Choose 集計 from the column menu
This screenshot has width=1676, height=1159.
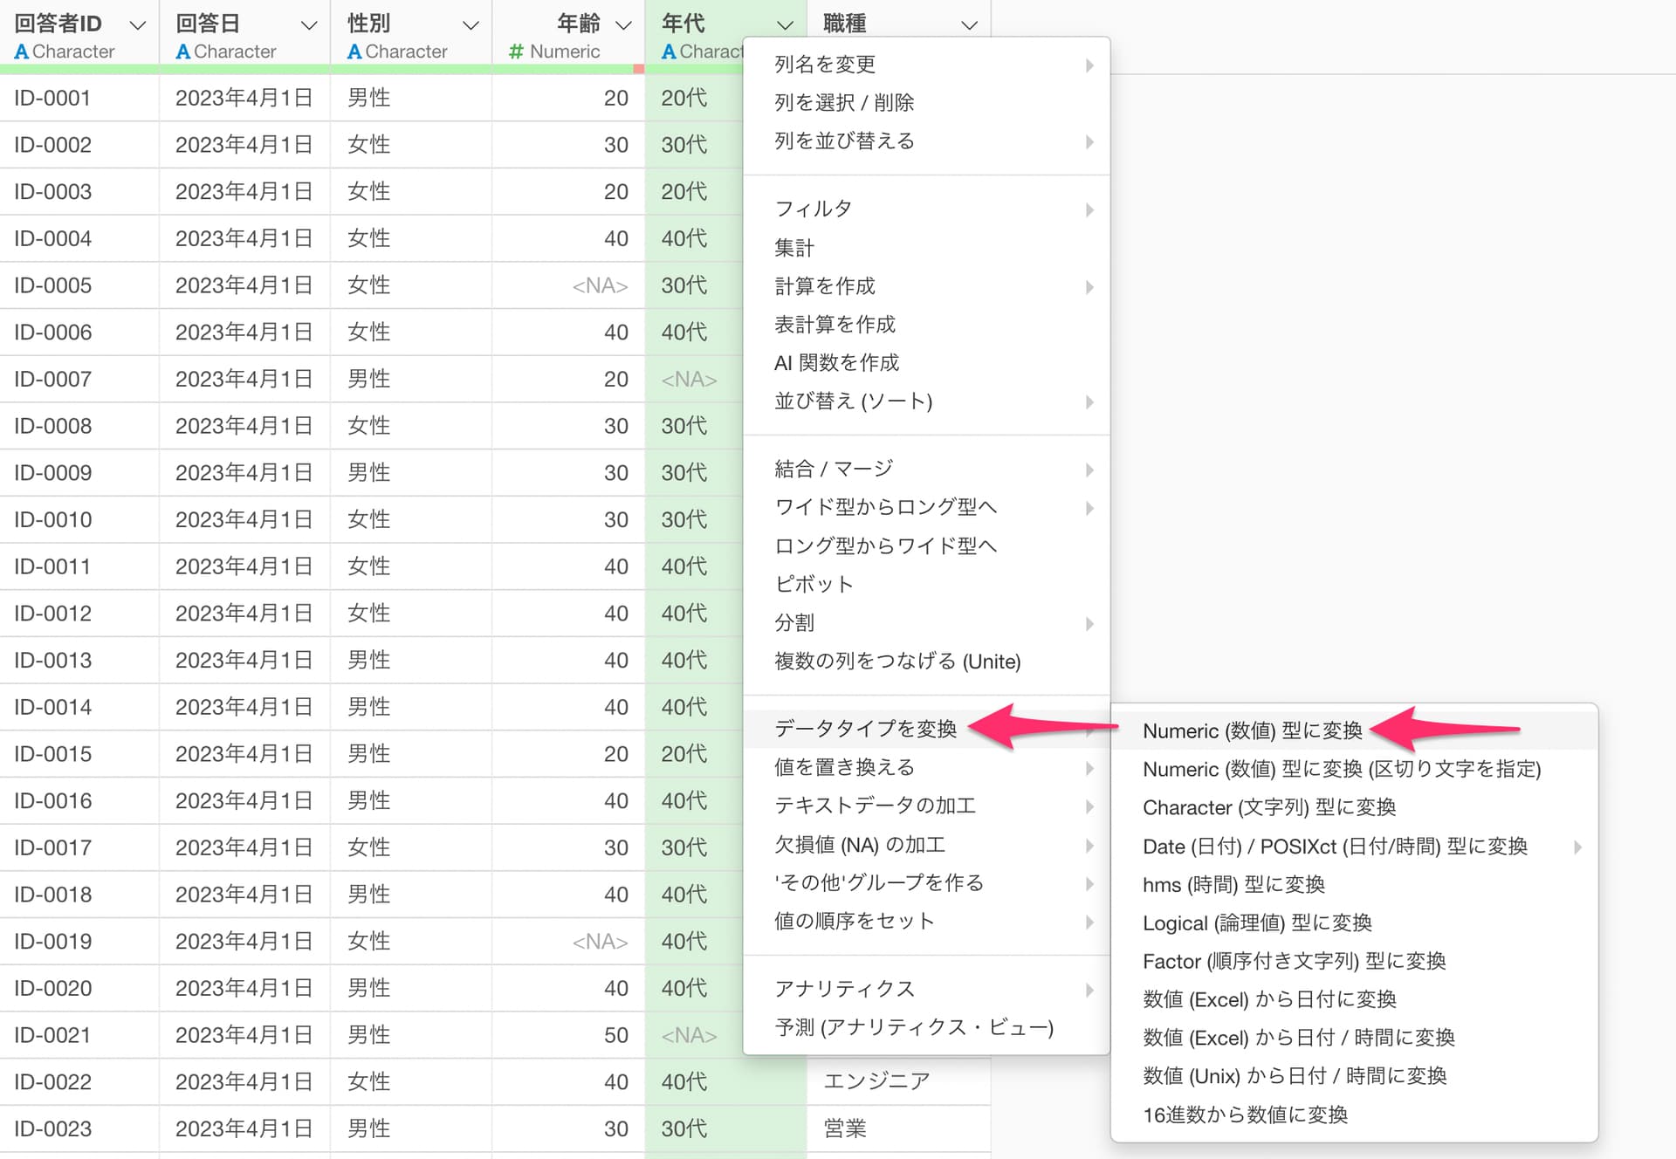[793, 248]
